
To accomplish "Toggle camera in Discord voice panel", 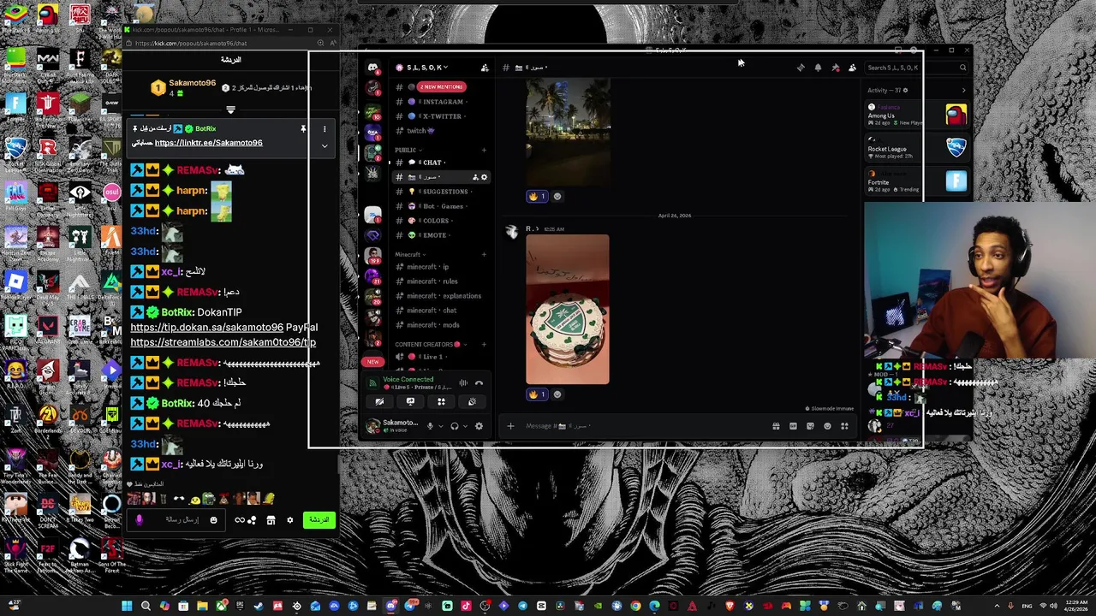I will (379, 402).
